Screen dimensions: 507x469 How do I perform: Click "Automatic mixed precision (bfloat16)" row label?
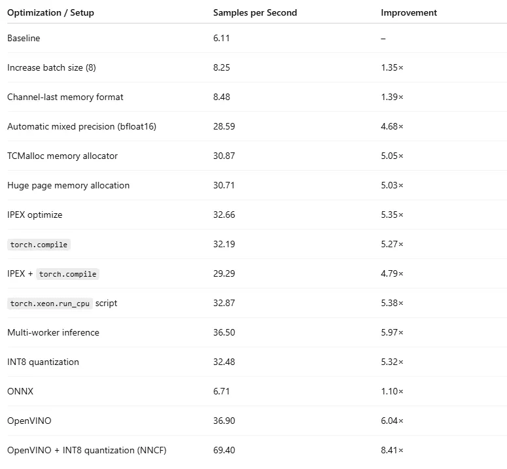(x=82, y=126)
